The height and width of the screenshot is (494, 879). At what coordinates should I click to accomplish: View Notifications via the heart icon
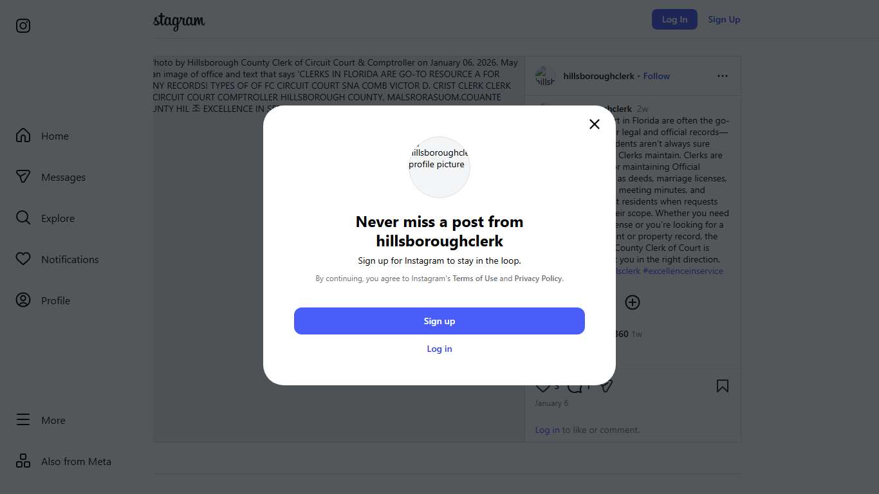[x=23, y=259]
